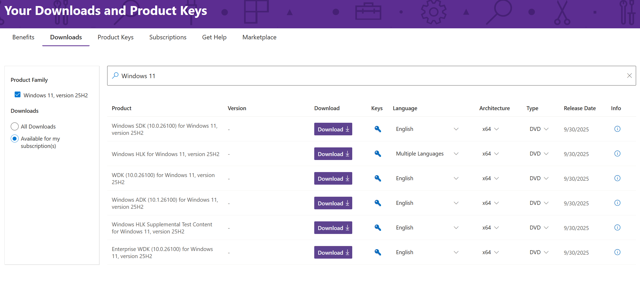640x299 pixels.
Task: Open the Subscriptions tab
Action: (x=168, y=37)
